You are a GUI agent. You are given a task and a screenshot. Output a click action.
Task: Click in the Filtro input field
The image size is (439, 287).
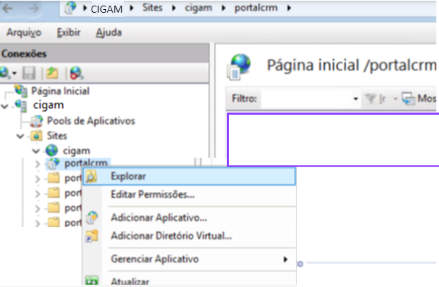point(307,98)
